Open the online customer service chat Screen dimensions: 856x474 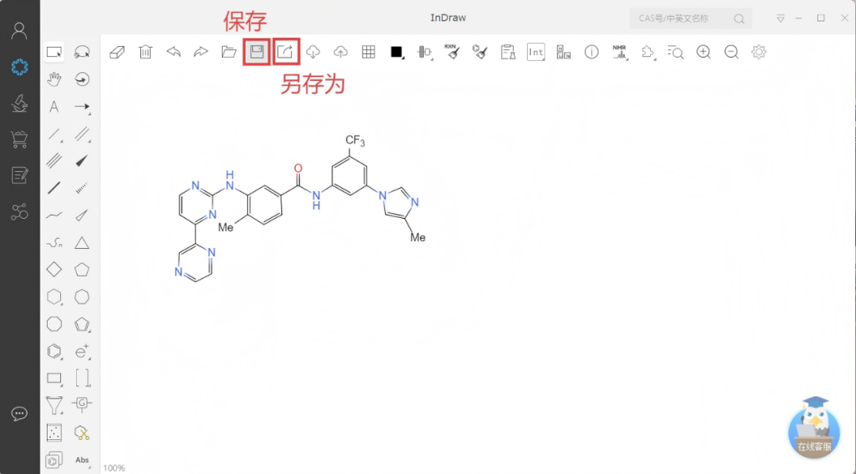[813, 430]
